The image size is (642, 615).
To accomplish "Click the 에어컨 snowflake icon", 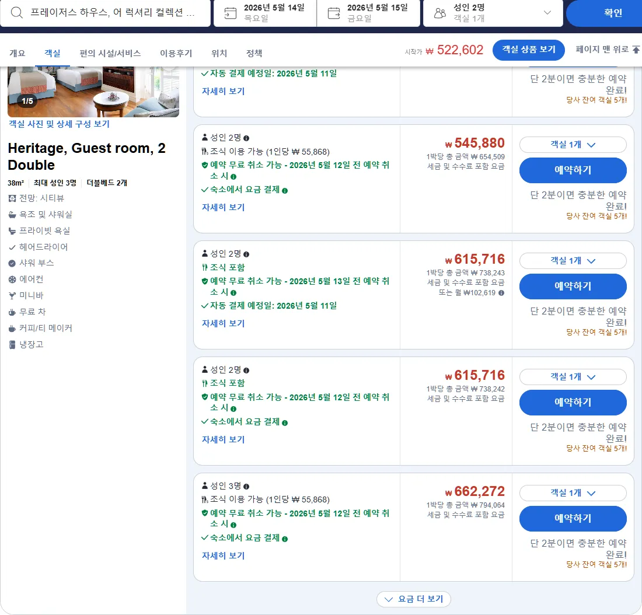I will pos(12,279).
